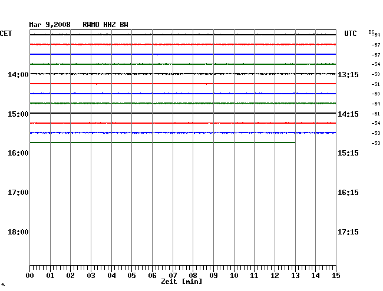Click minute tick label 00
The width and height of the screenshot is (383, 291).
(x=30, y=275)
